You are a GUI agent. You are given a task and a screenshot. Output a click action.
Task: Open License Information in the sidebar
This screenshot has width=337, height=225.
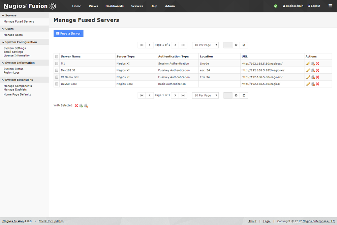click(x=17, y=55)
